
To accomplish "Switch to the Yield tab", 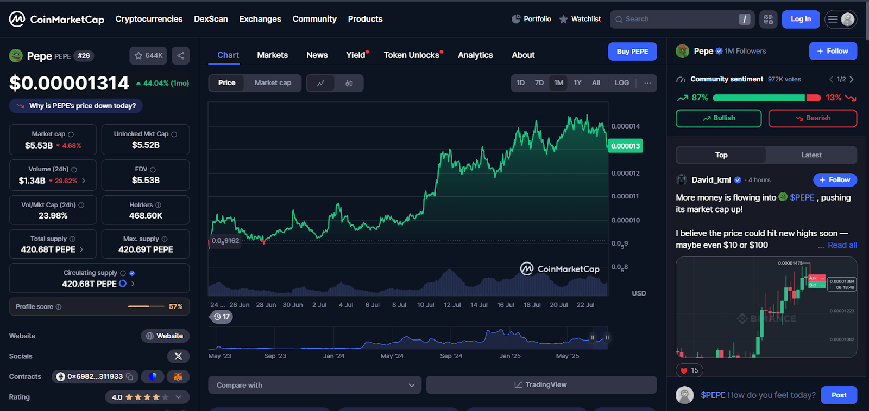I will (357, 55).
